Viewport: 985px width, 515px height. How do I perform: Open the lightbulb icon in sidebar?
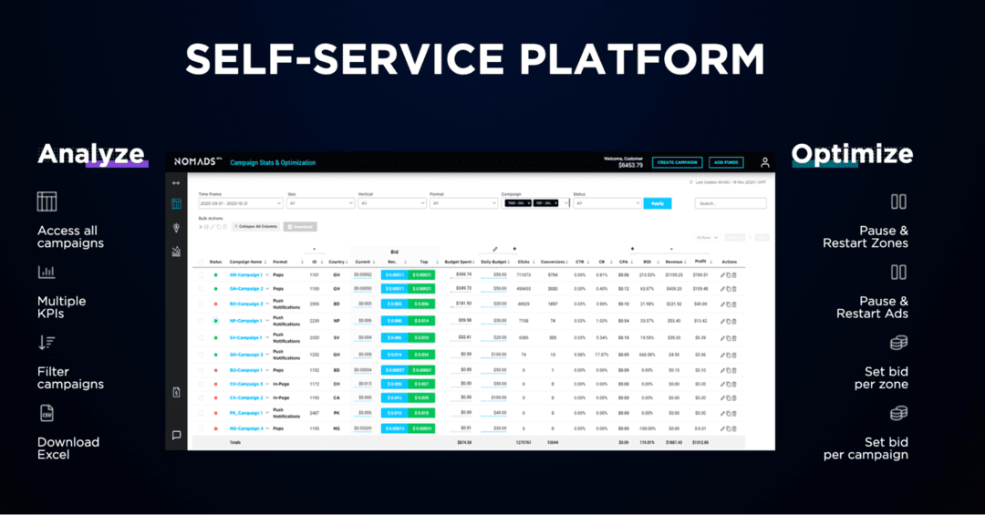pos(176,227)
